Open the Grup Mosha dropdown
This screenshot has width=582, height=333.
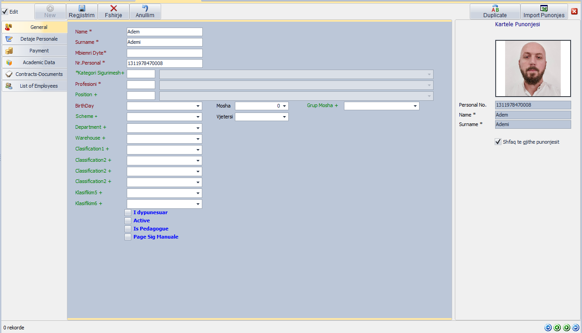tap(415, 106)
